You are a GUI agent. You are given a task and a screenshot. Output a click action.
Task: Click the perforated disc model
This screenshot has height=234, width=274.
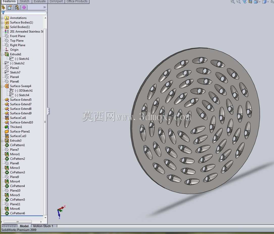tap(195, 120)
